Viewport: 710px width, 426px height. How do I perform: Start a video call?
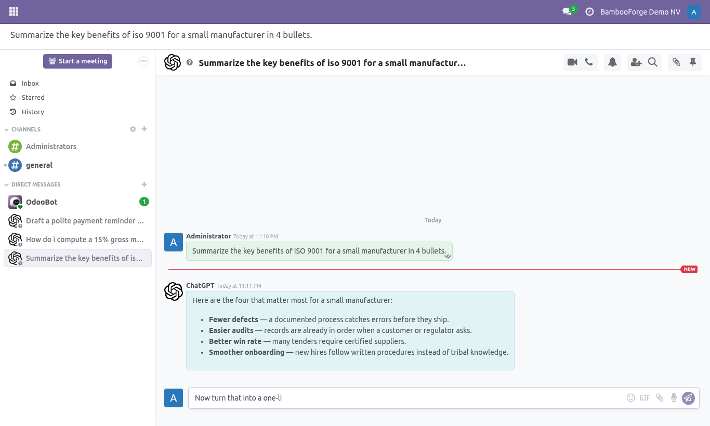coord(572,62)
